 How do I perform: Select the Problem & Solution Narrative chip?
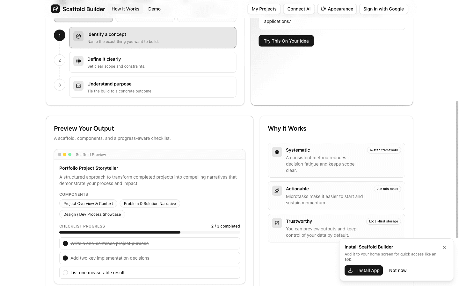coord(150,204)
